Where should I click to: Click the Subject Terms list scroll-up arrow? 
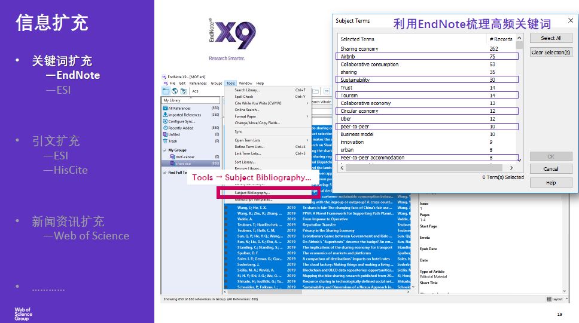click(x=519, y=38)
